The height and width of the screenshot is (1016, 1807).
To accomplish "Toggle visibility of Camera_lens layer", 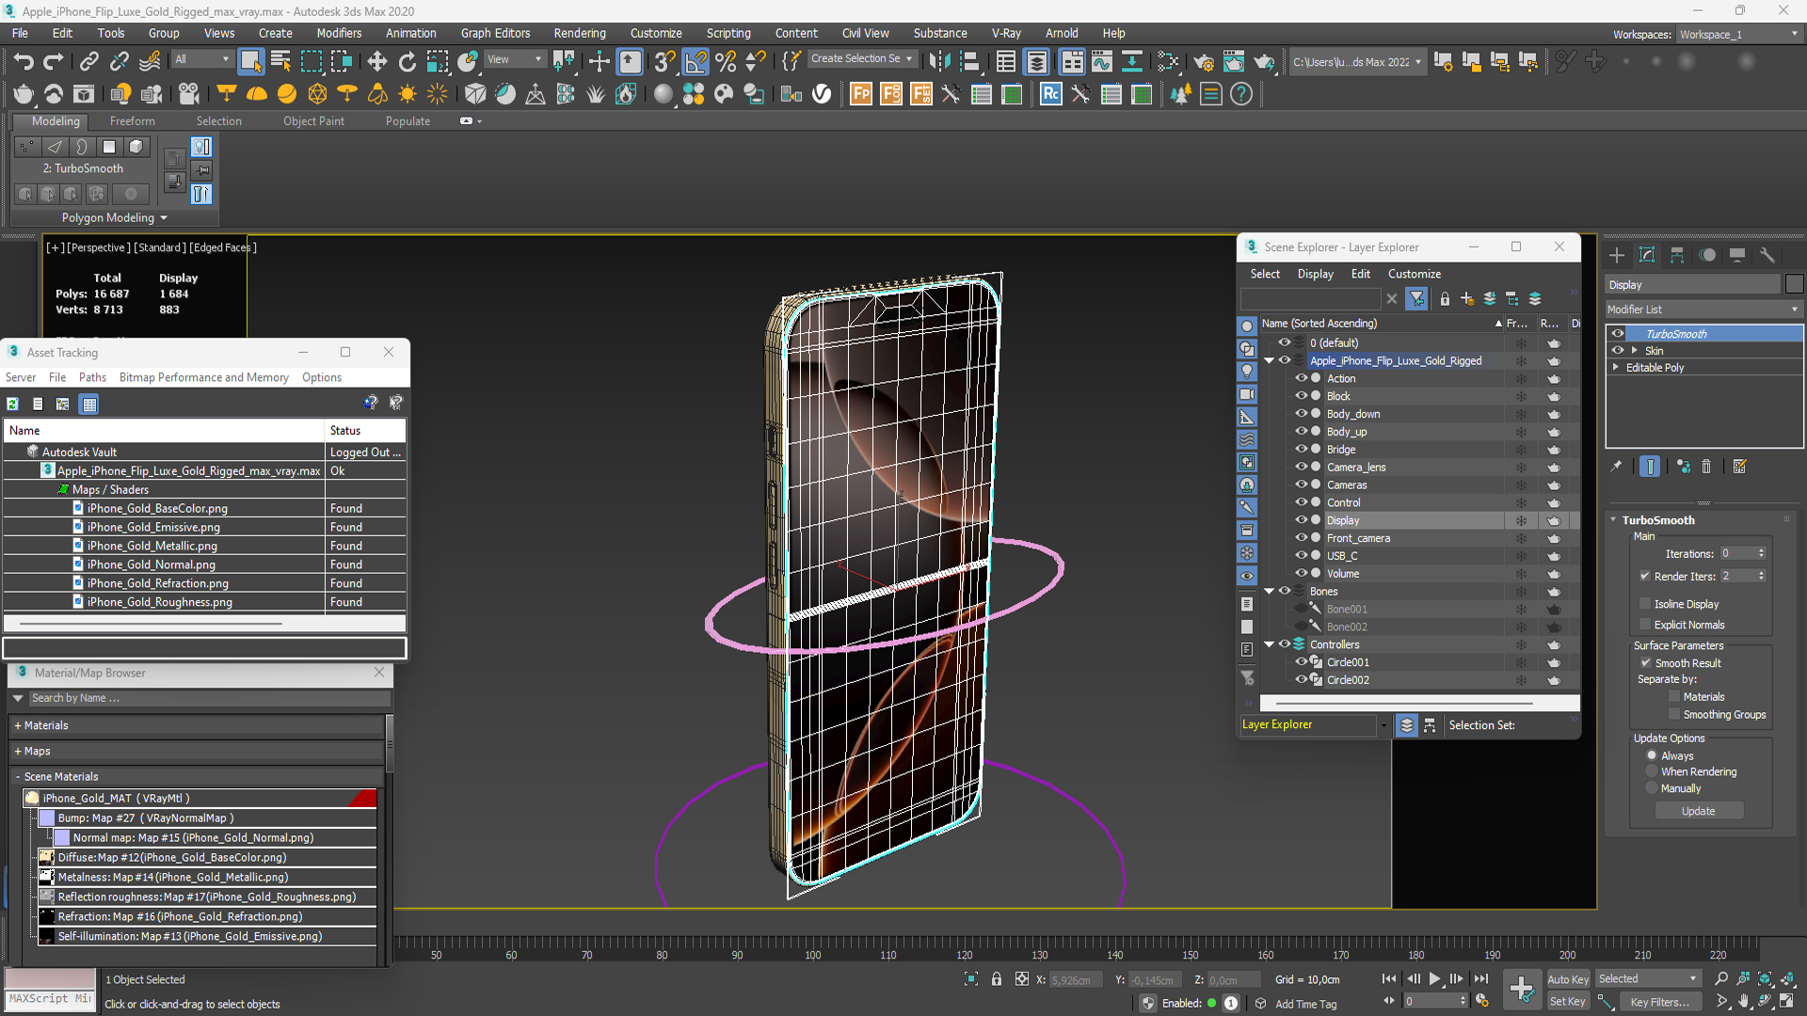I will coord(1301,467).
